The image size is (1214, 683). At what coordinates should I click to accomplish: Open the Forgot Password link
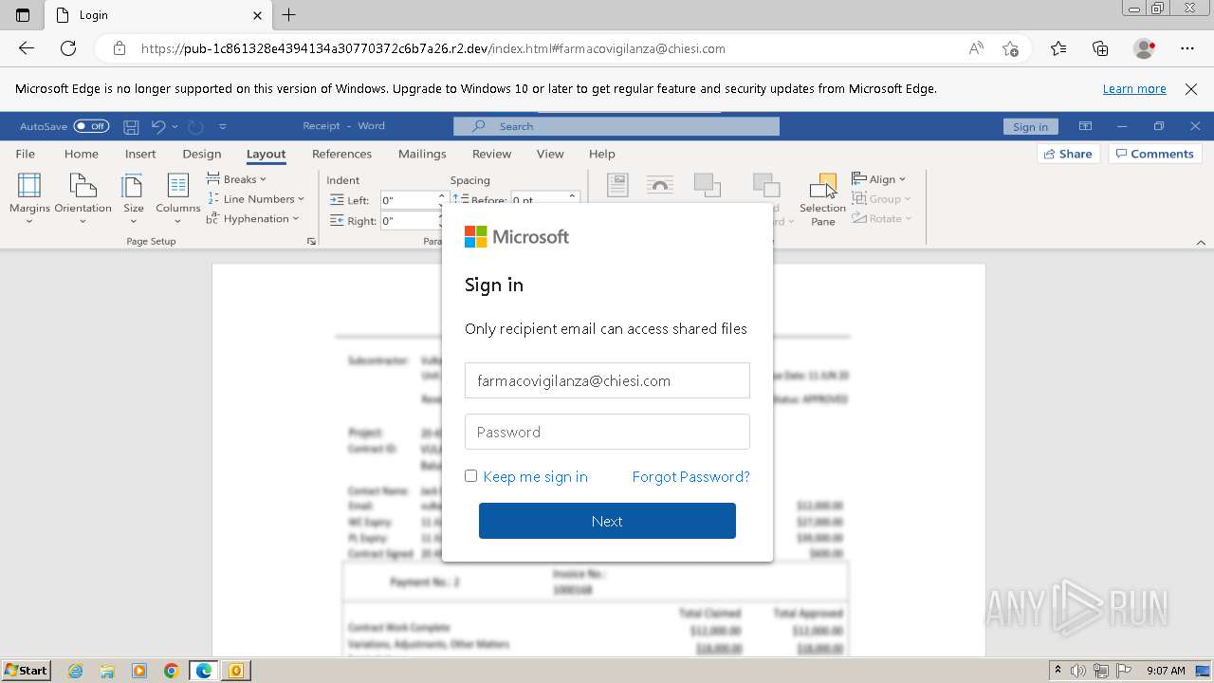click(690, 477)
